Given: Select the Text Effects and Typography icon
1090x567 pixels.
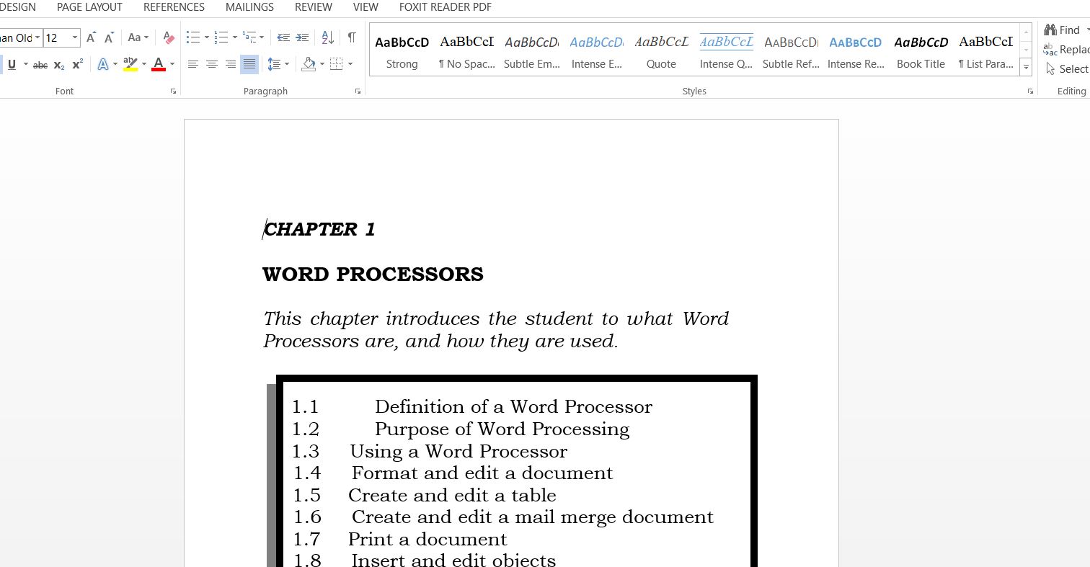Looking at the screenshot, I should click(105, 64).
